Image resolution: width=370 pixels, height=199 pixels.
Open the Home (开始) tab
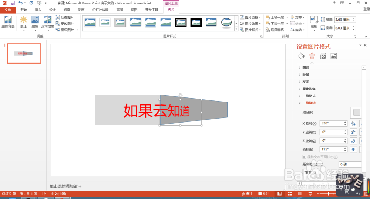pyautogui.click(x=24, y=10)
